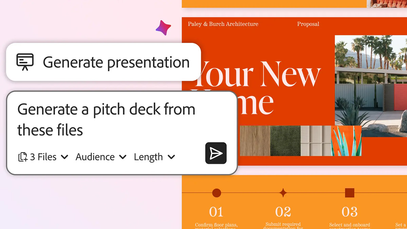
Task: Click the files stack icon beside 3 Files
Action: coord(23,157)
